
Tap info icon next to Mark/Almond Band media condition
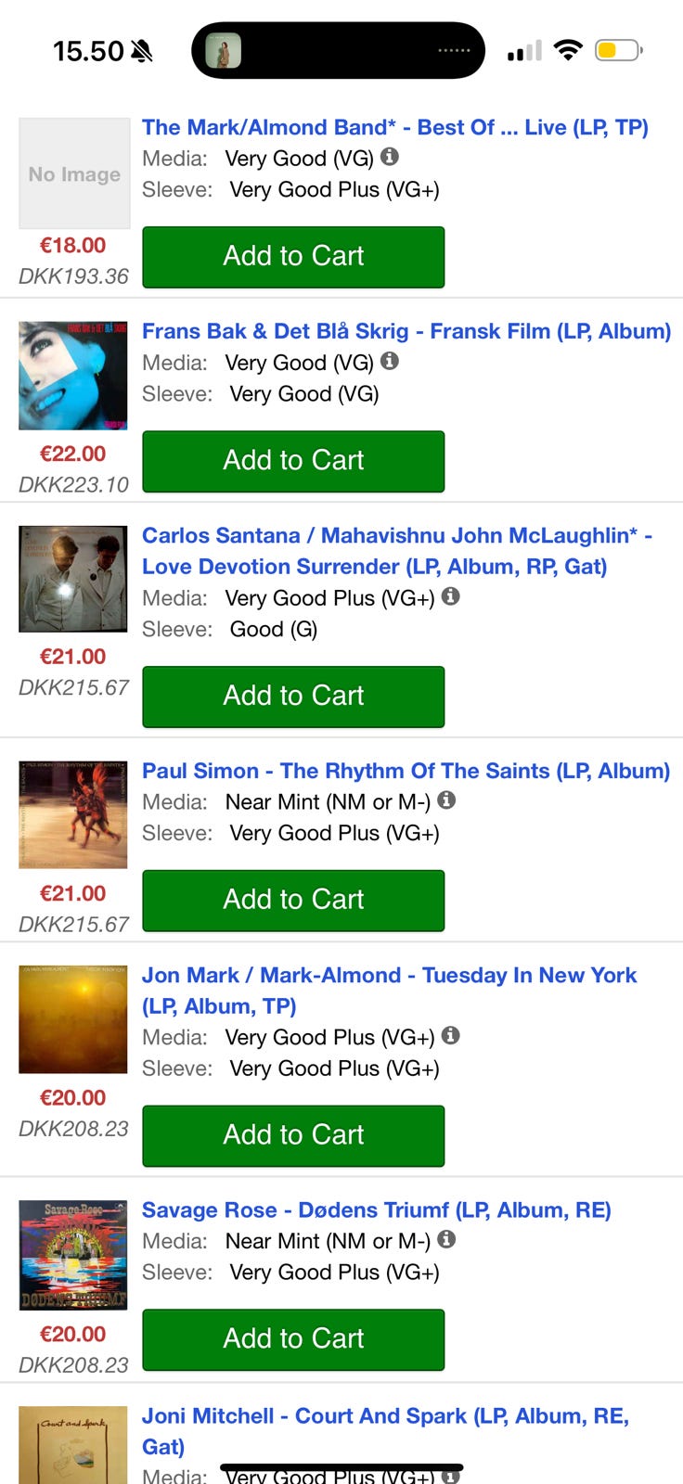click(x=390, y=157)
